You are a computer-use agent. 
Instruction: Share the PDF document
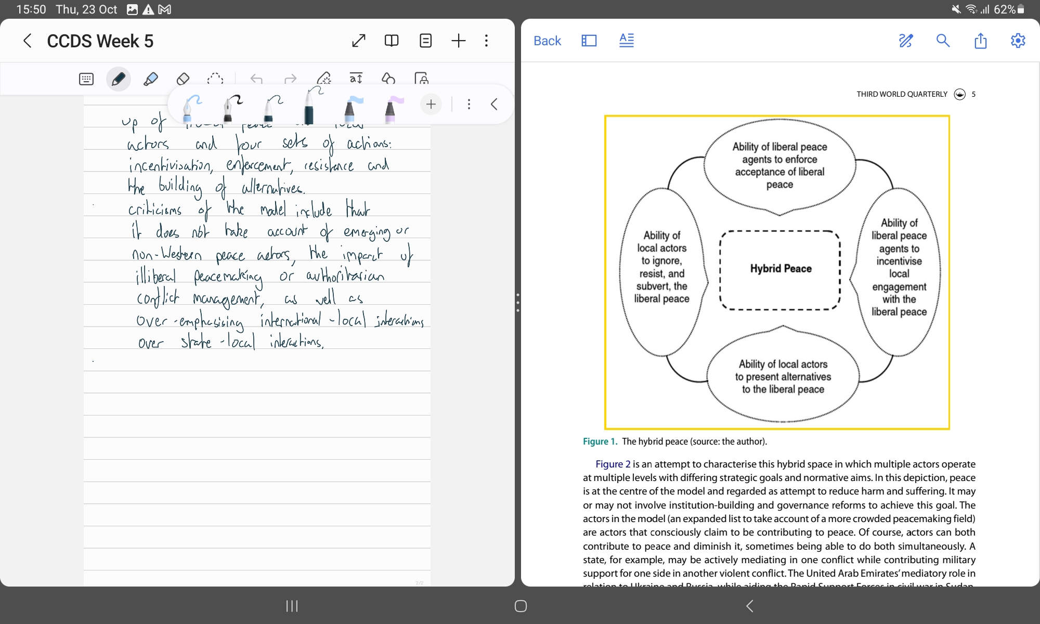pos(980,41)
